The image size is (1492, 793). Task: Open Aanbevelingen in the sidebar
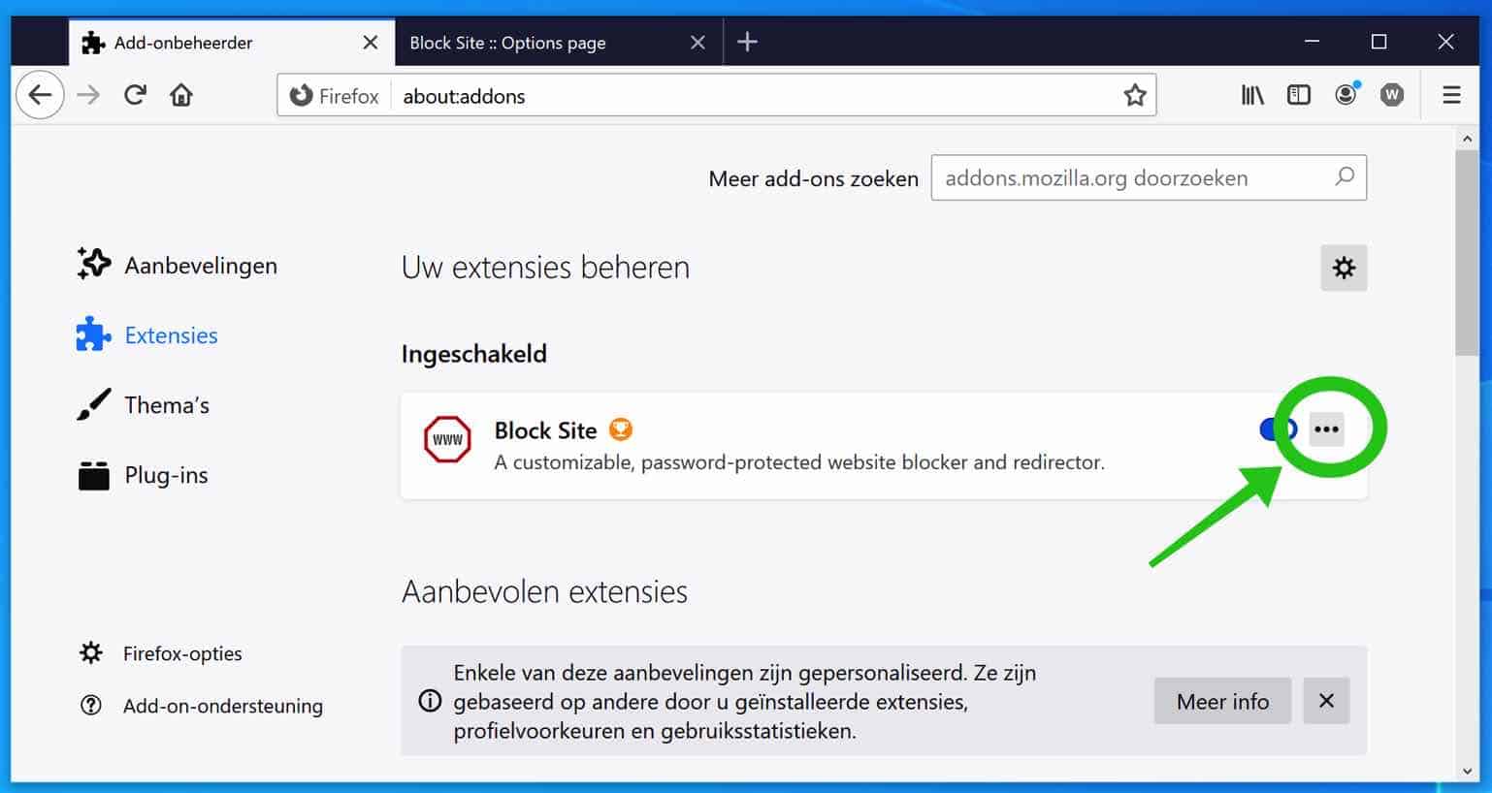178,265
